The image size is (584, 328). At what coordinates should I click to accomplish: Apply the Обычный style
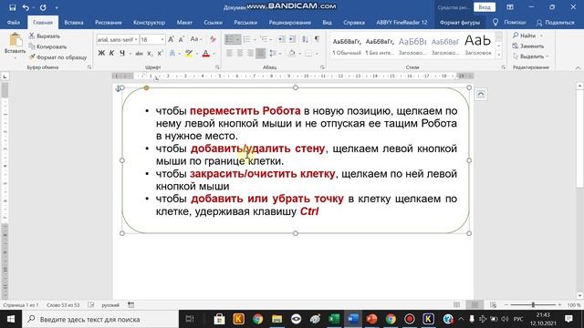347,46
